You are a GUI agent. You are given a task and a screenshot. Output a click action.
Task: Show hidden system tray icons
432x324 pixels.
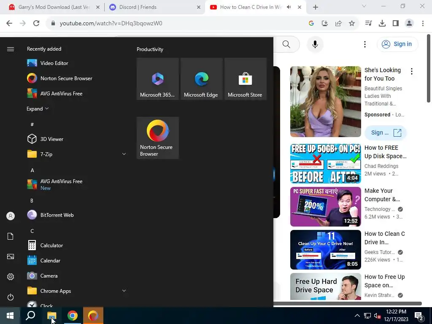pyautogui.click(x=357, y=316)
